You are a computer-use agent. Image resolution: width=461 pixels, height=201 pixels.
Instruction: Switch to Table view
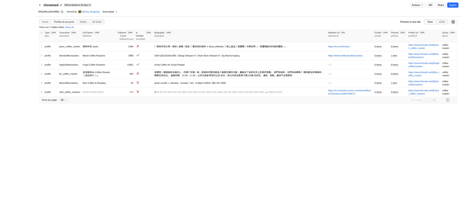[430, 22]
